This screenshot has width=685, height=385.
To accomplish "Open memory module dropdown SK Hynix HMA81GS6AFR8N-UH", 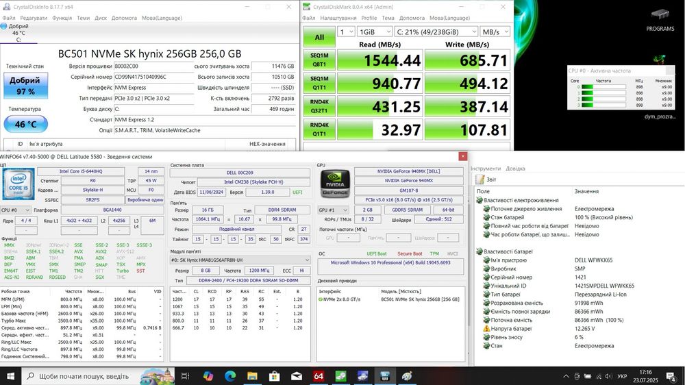I will [240, 260].
